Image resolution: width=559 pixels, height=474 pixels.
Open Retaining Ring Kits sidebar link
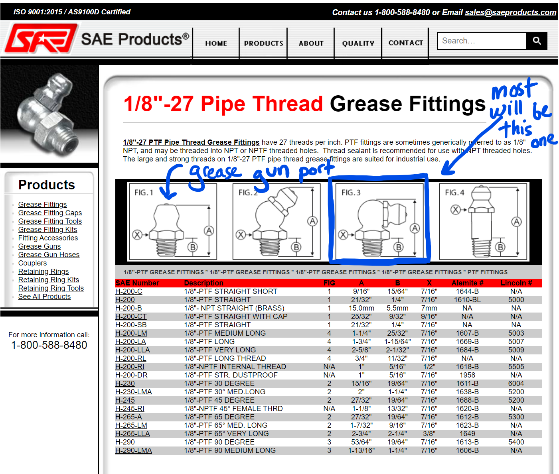tap(49, 280)
